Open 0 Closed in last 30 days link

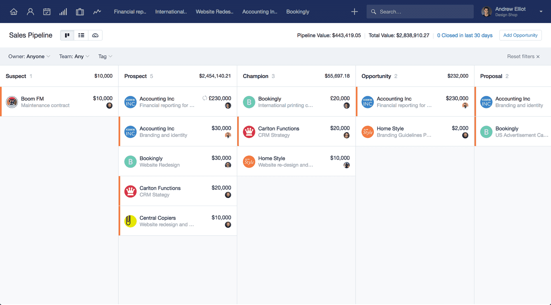click(x=465, y=35)
